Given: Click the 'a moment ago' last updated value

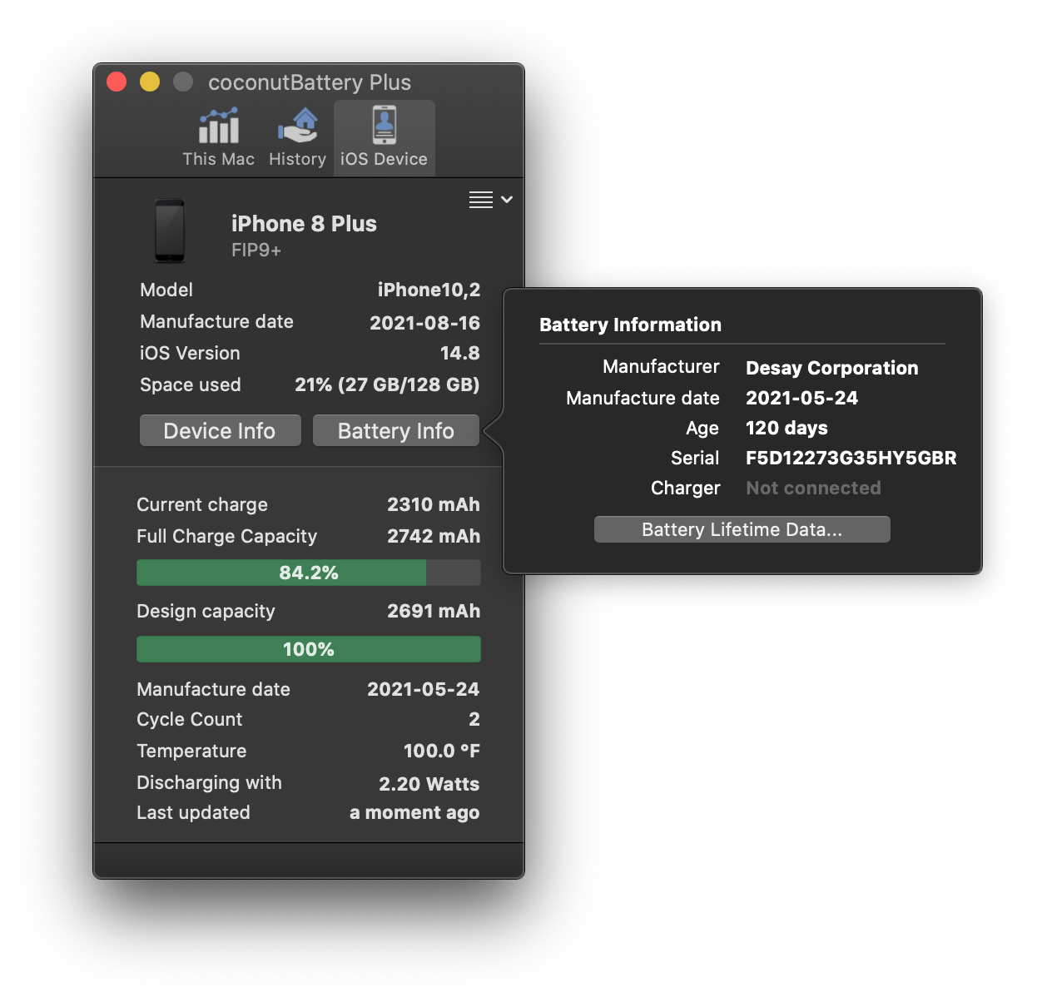Looking at the screenshot, I should (x=414, y=813).
